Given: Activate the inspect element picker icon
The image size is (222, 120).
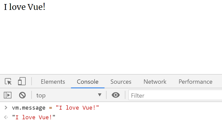Looking at the screenshot, I should [8, 81].
